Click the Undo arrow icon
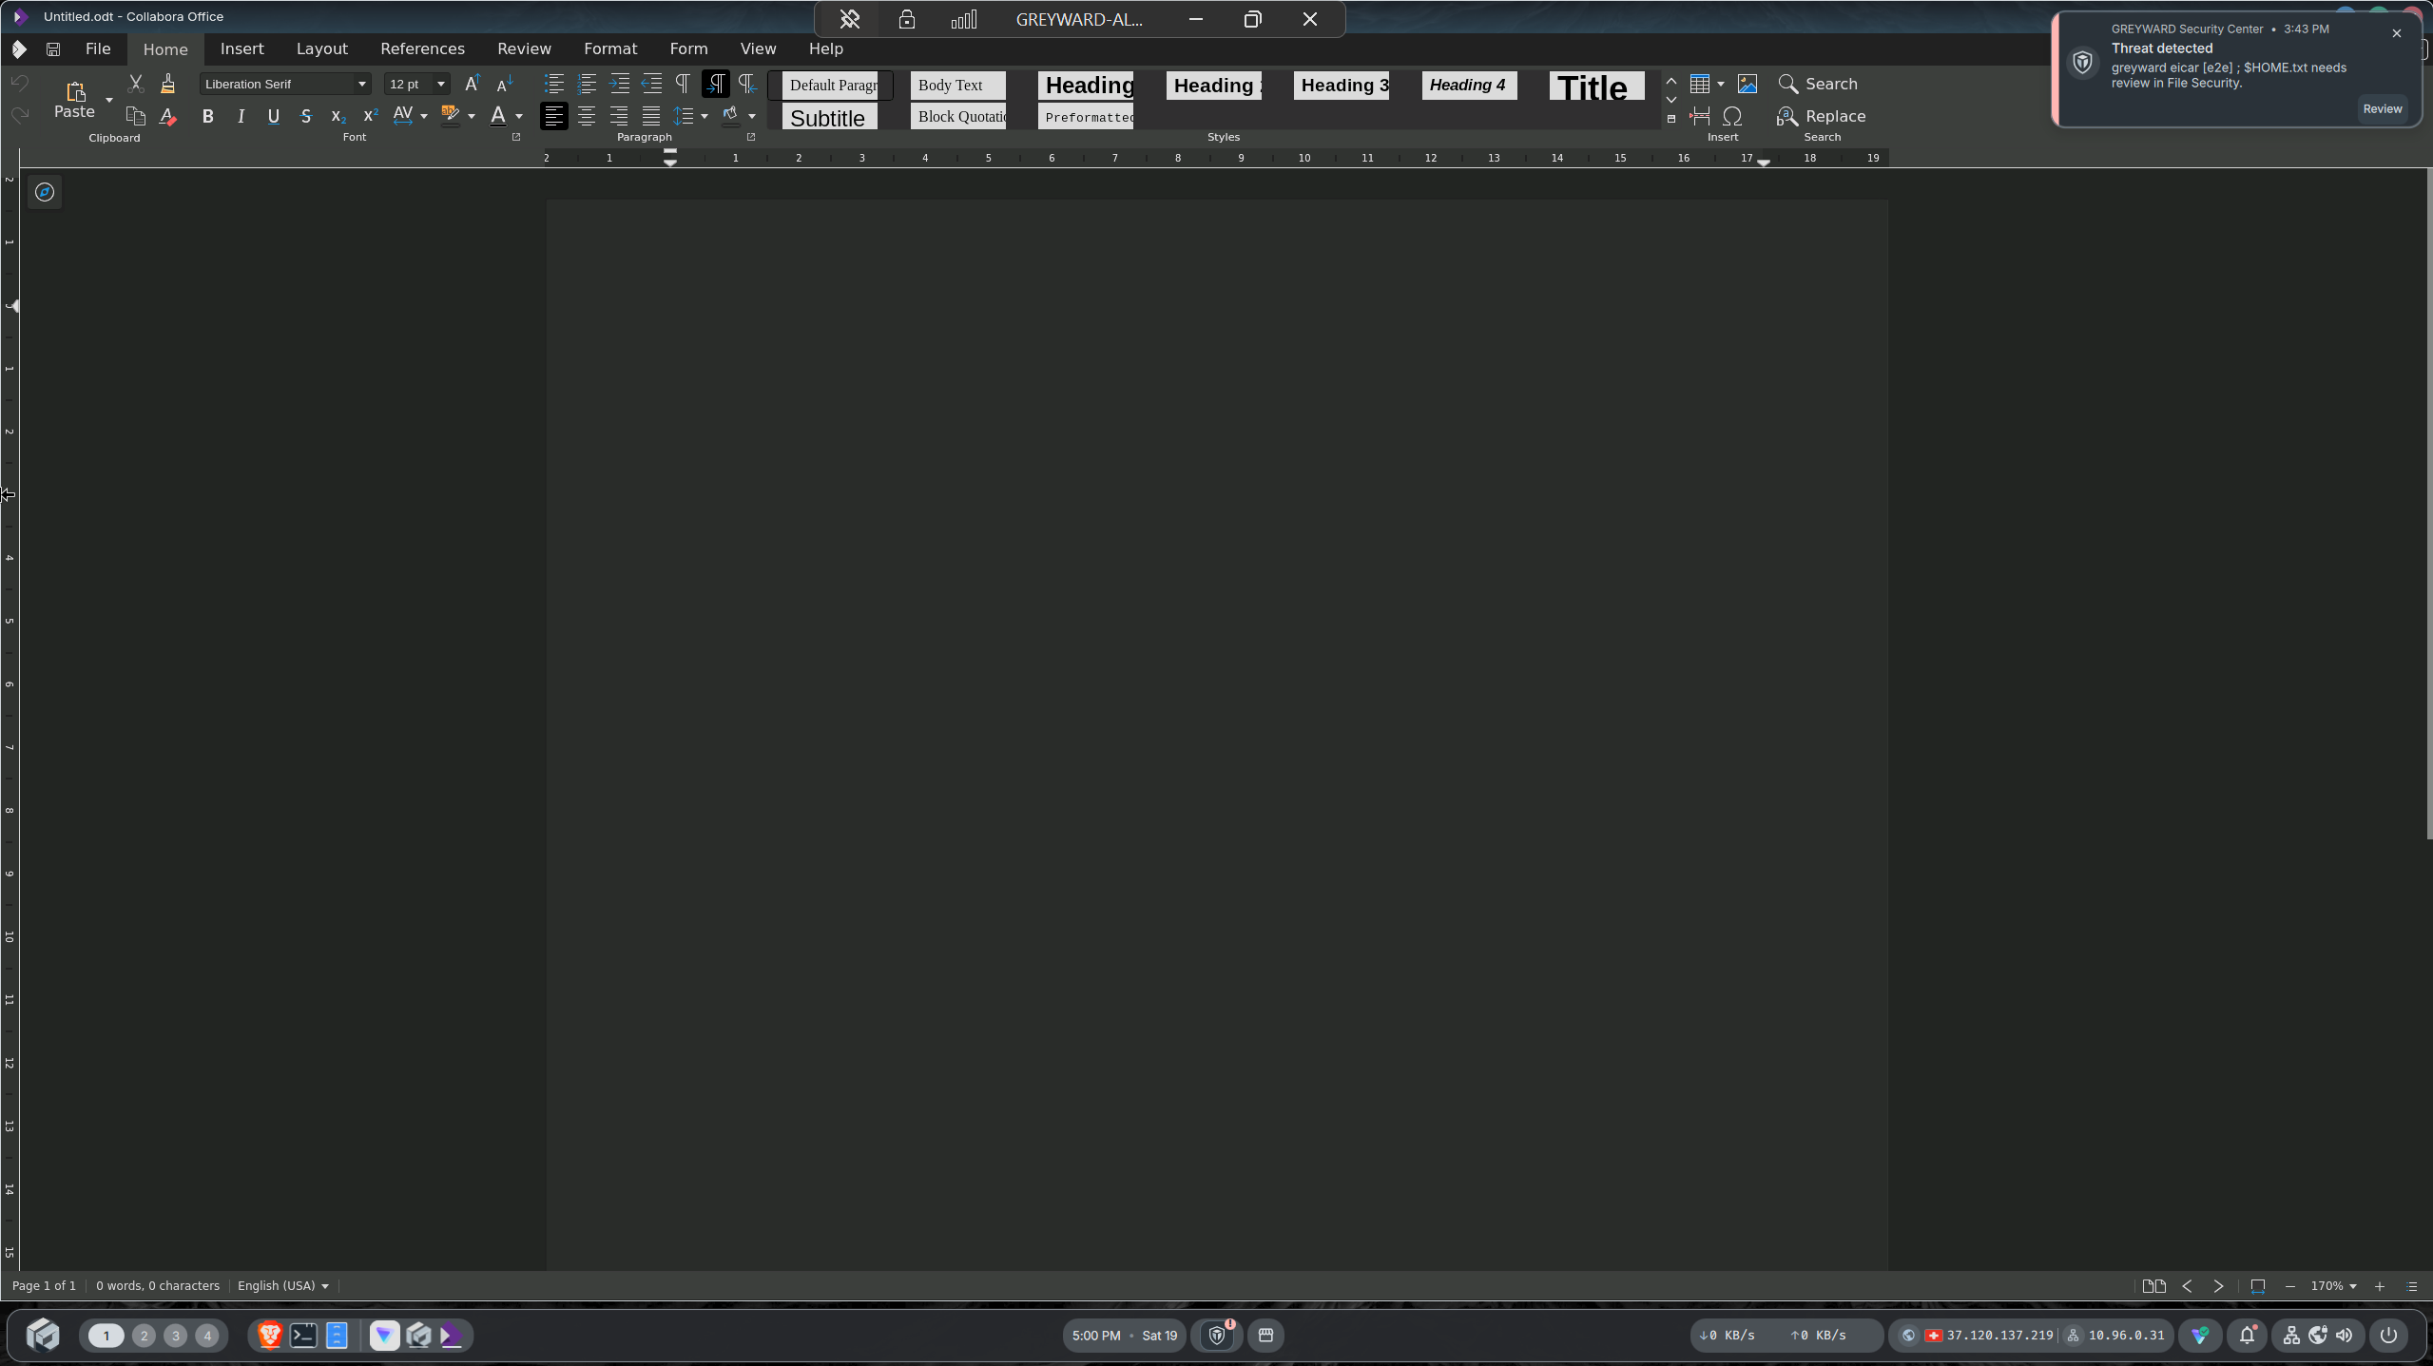2433x1366 pixels. tap(20, 84)
